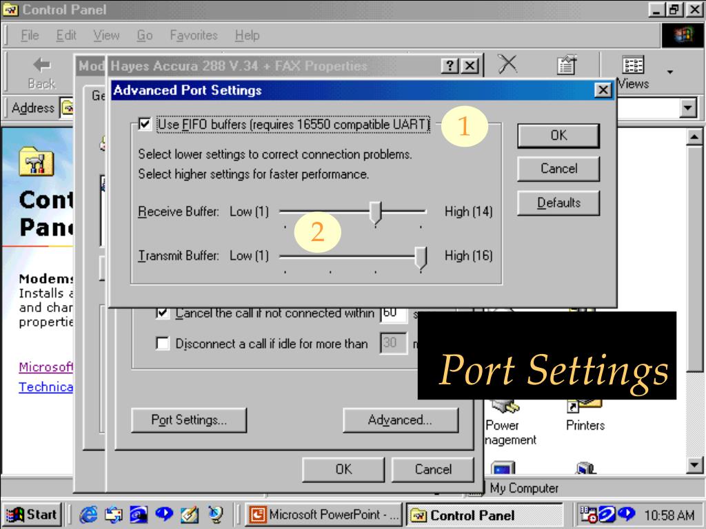Screen dimensions: 706x529
Task: Expand the Address bar dropdown
Action: tap(687, 108)
